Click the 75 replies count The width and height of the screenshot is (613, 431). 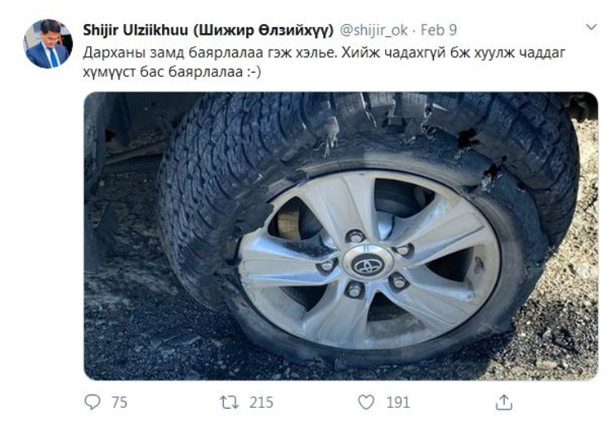pos(119,402)
